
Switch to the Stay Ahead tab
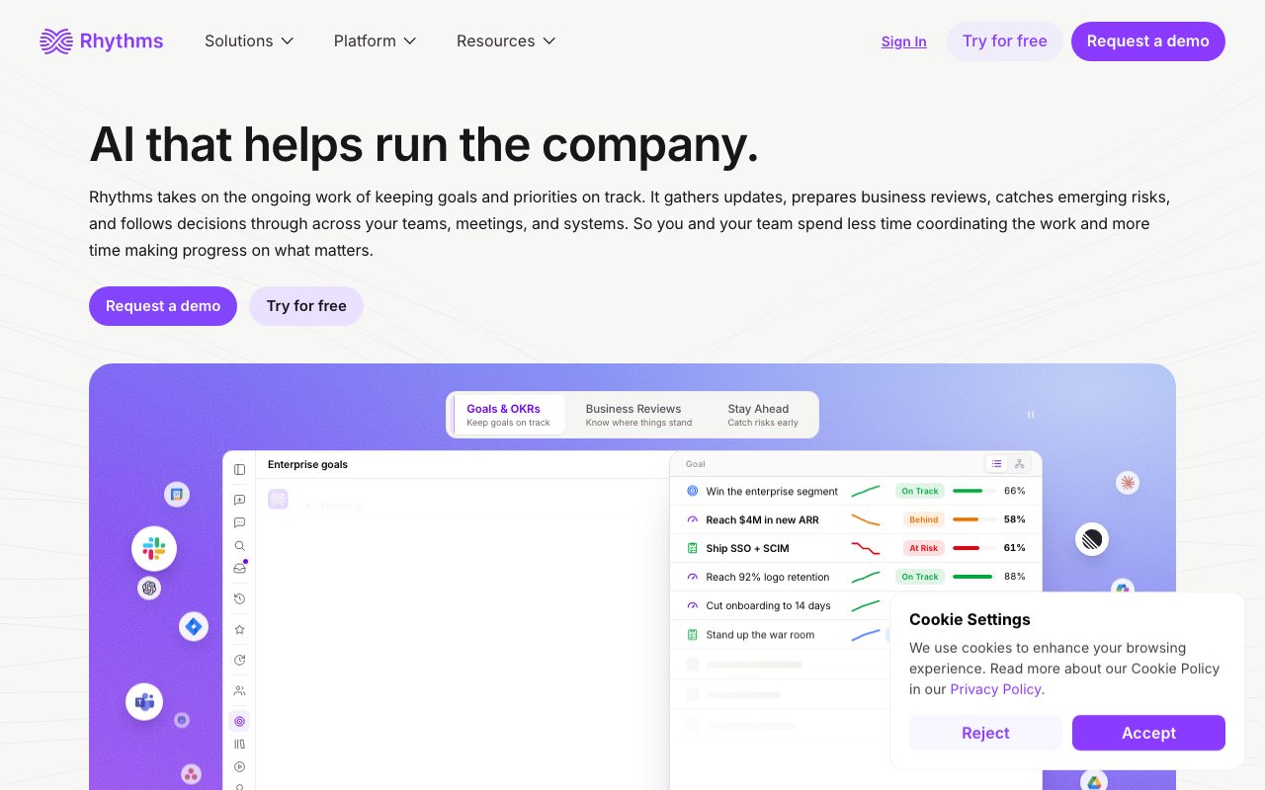[763, 415]
